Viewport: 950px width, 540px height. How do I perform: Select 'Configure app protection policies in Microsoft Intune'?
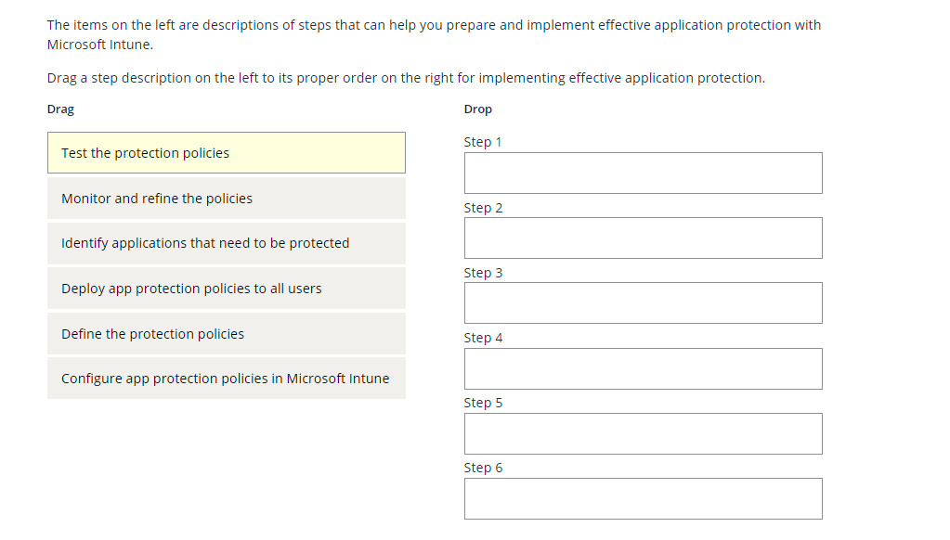point(226,378)
